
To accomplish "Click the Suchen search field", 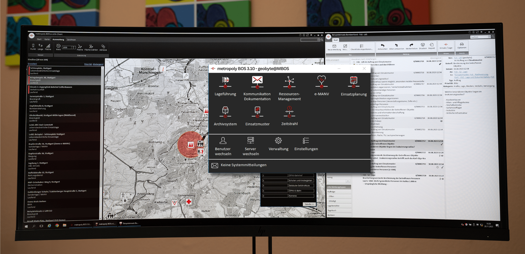I will pos(479,37).
